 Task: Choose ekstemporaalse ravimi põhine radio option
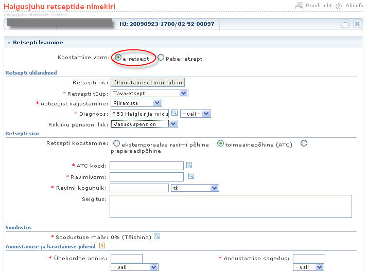coord(117,144)
